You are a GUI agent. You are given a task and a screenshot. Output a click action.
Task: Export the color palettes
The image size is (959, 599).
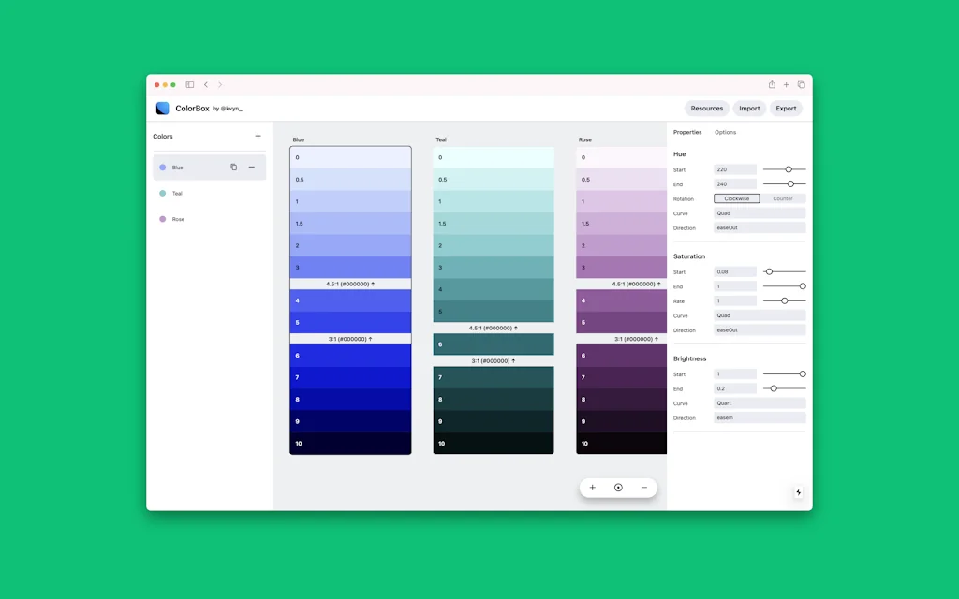(x=786, y=108)
